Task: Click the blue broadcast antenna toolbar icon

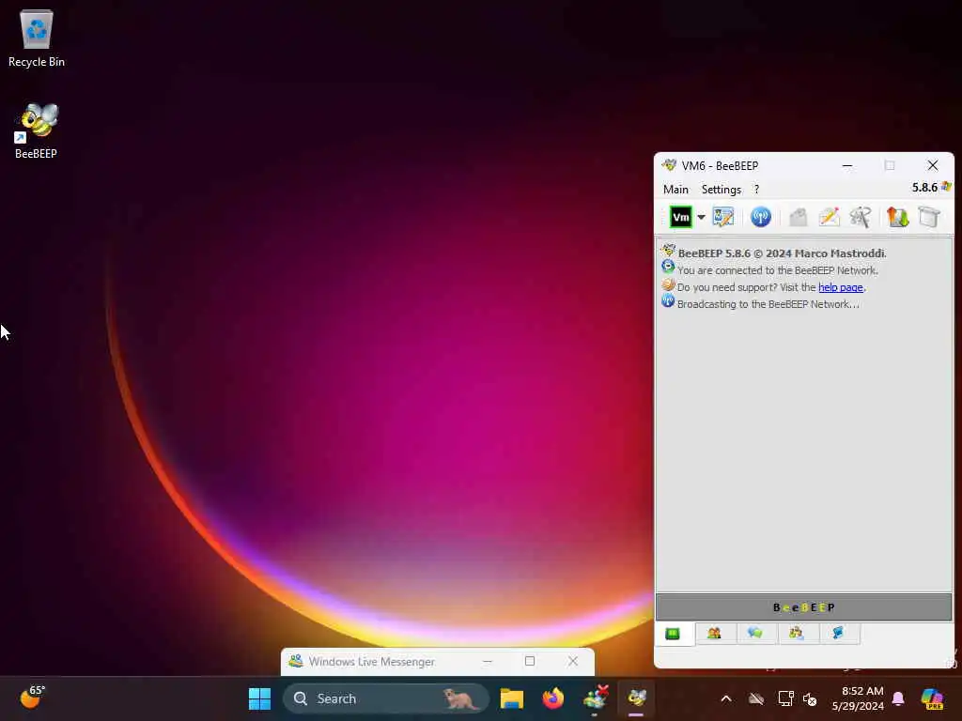Action: [761, 217]
